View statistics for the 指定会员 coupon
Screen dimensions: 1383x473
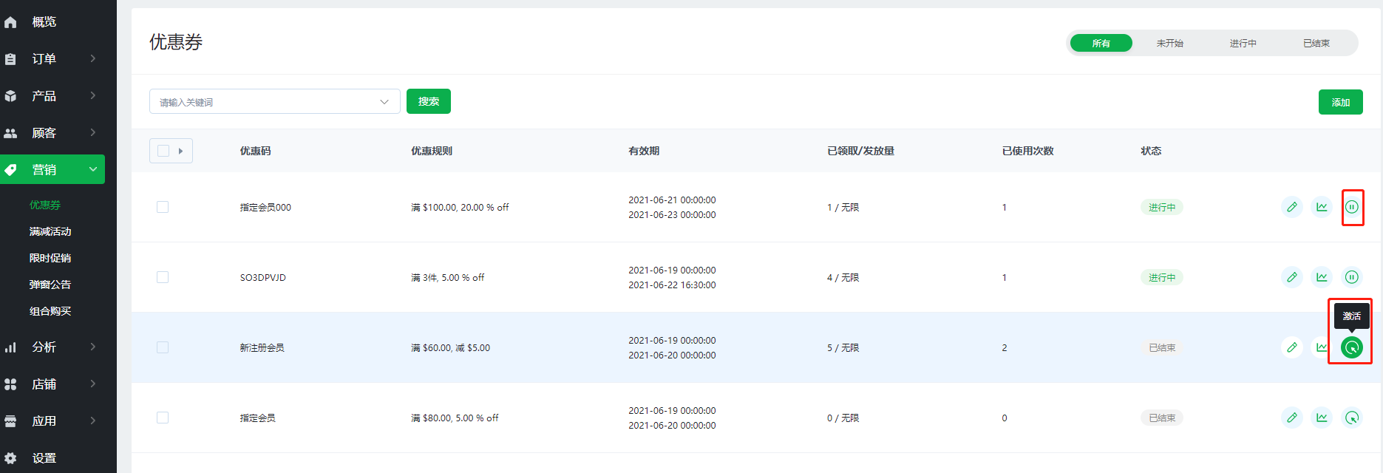click(1322, 418)
